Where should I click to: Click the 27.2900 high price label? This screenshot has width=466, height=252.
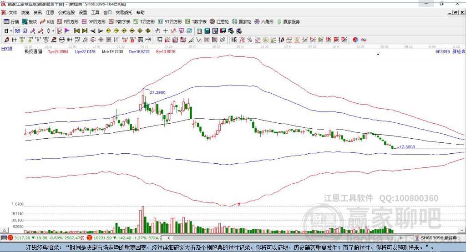pyautogui.click(x=157, y=92)
